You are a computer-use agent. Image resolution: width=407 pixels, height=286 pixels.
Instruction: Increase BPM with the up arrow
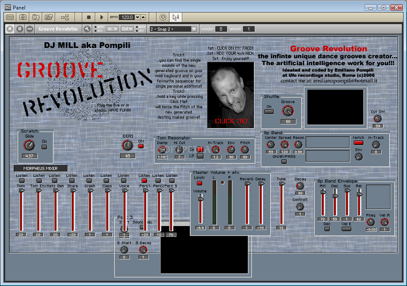click(x=143, y=17)
